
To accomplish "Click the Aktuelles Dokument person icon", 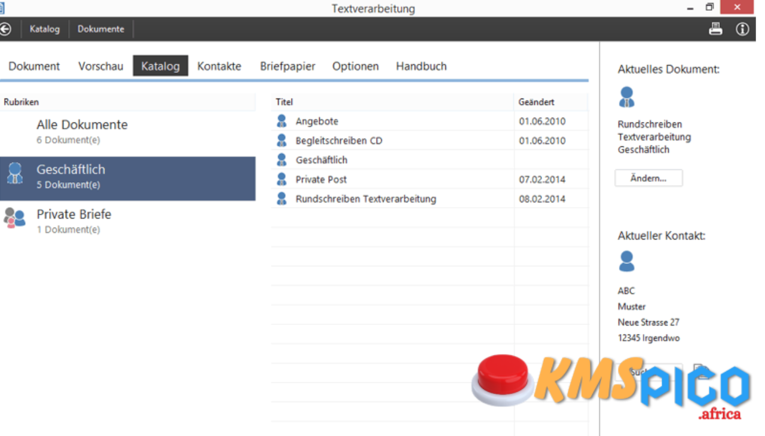I will tap(626, 97).
